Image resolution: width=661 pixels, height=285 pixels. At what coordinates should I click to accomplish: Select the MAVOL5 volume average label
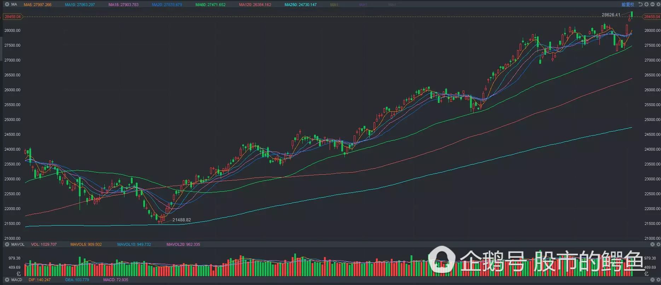click(x=86, y=244)
